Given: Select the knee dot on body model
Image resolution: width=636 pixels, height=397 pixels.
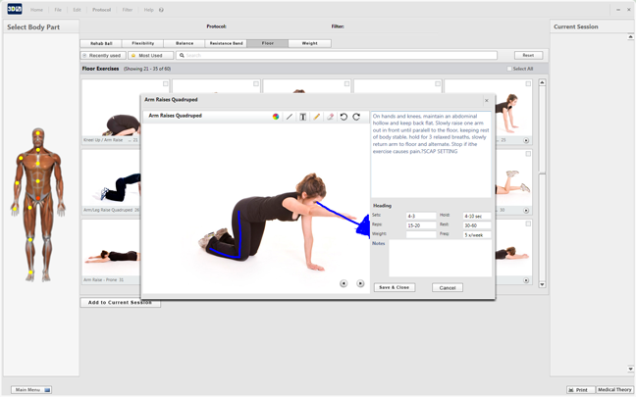Looking at the screenshot, I should pyautogui.click(x=30, y=240).
